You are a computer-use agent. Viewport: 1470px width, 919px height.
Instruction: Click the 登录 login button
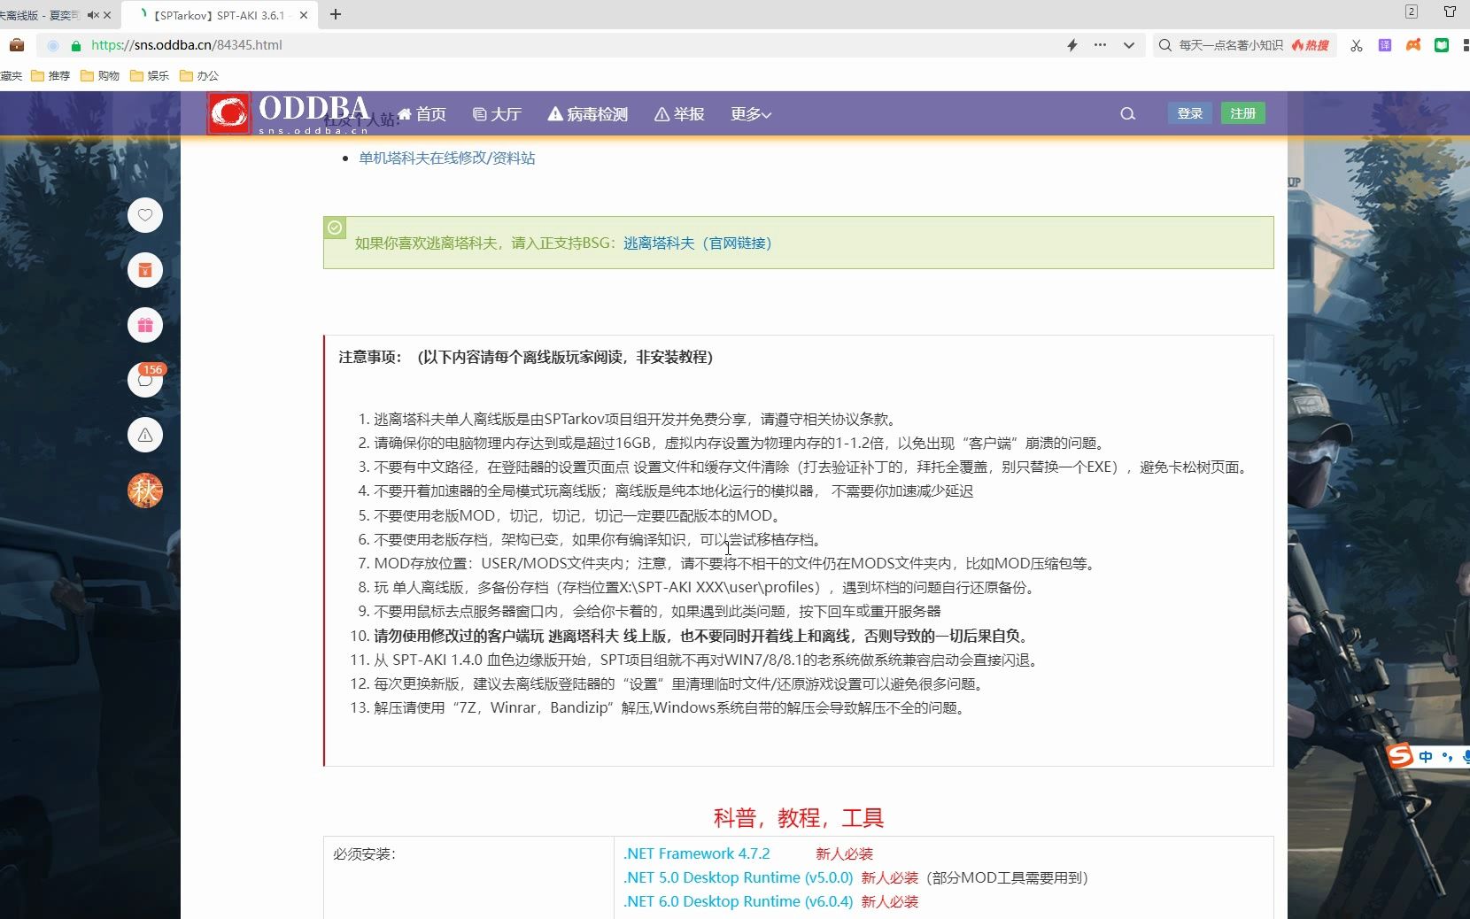(1189, 113)
